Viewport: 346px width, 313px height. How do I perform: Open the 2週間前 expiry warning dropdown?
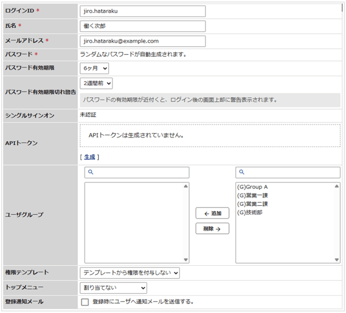pos(96,83)
